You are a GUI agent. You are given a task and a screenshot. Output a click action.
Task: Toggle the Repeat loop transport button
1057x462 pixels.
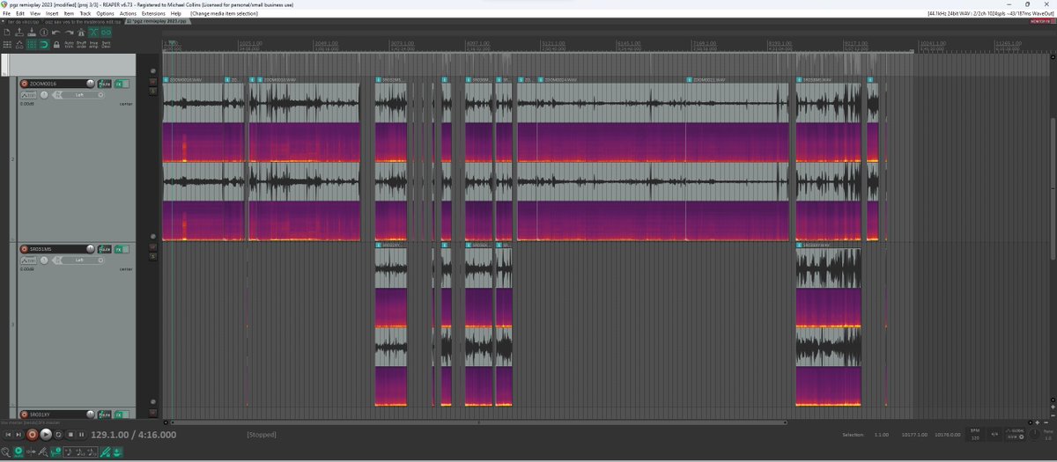click(x=58, y=435)
